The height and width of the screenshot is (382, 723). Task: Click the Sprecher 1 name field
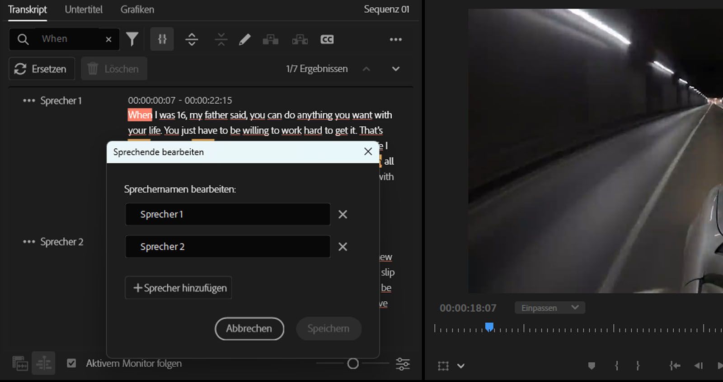[228, 214]
